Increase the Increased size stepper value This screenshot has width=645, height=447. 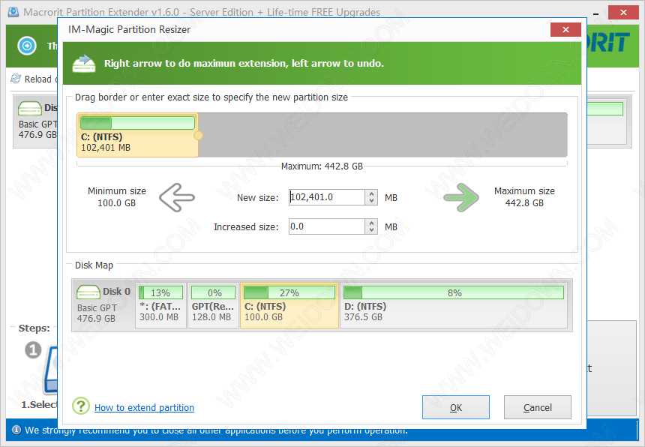coord(372,223)
